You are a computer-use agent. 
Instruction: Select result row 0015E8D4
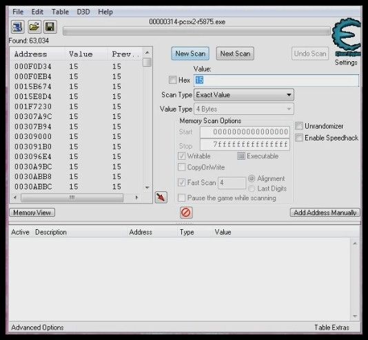coord(76,96)
